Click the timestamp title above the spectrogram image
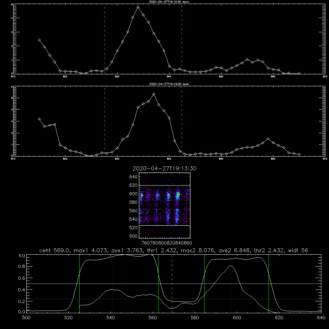This screenshot has width=329, height=329. (164, 168)
